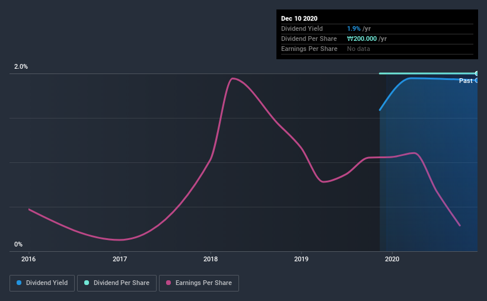Image resolution: width=487 pixels, height=301 pixels.
Task: Click the earnings per share peak in 2018
Action: click(233, 78)
